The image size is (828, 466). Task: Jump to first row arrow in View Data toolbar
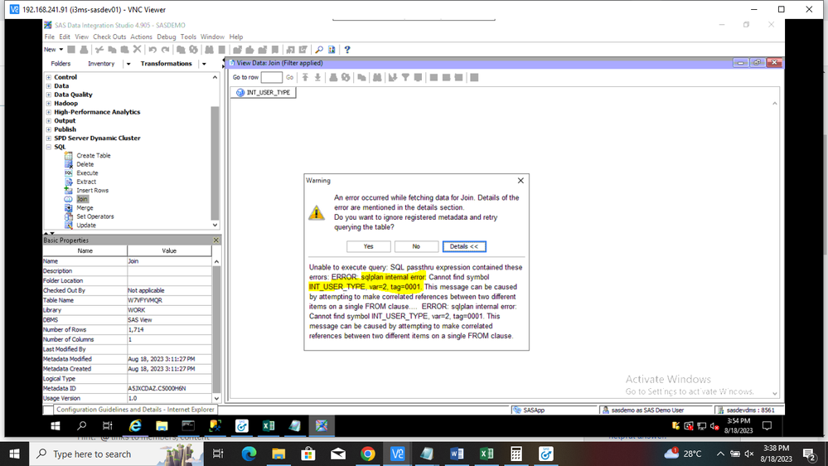(305, 78)
